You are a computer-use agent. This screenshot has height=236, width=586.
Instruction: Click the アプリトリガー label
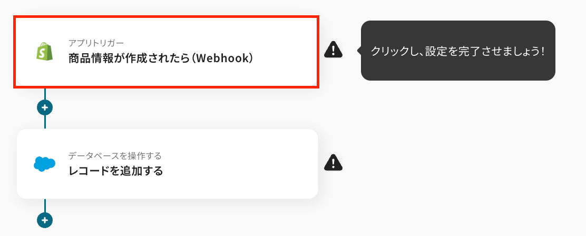96,43
